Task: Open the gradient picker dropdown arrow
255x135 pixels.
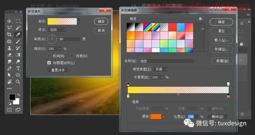Action: [79, 21]
